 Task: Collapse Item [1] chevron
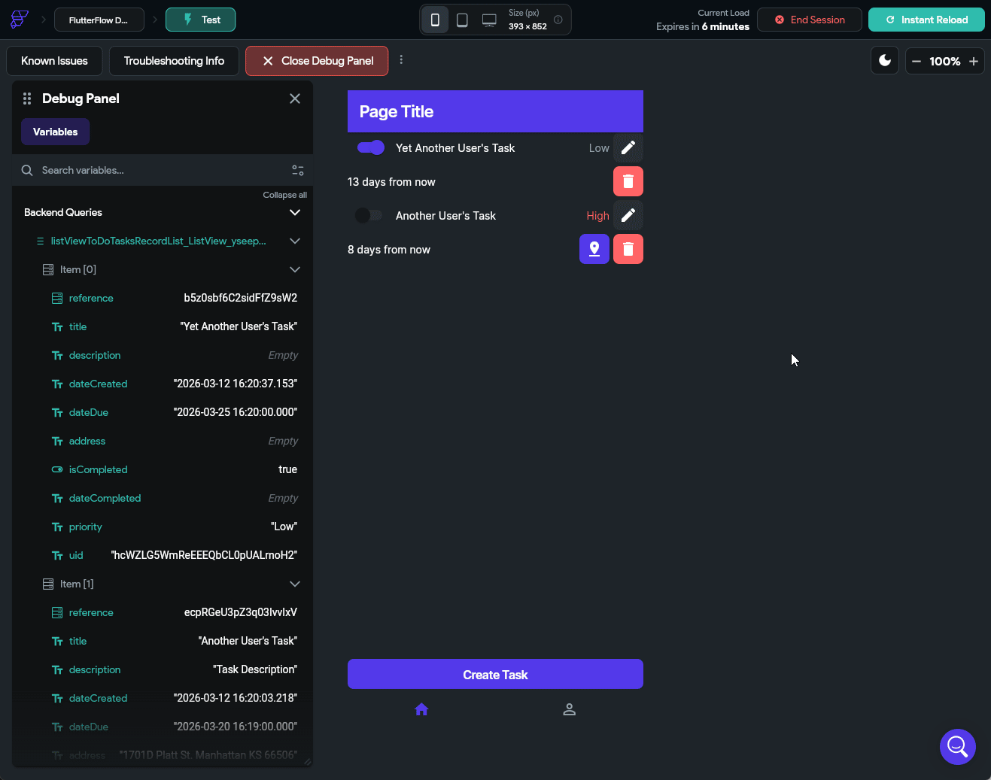click(295, 584)
